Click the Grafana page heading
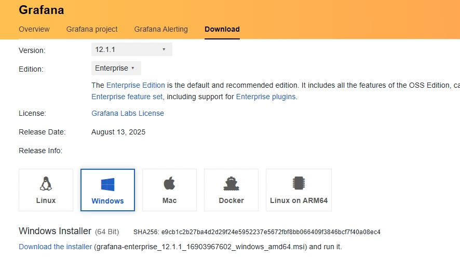460x257 pixels. pyautogui.click(x=42, y=10)
